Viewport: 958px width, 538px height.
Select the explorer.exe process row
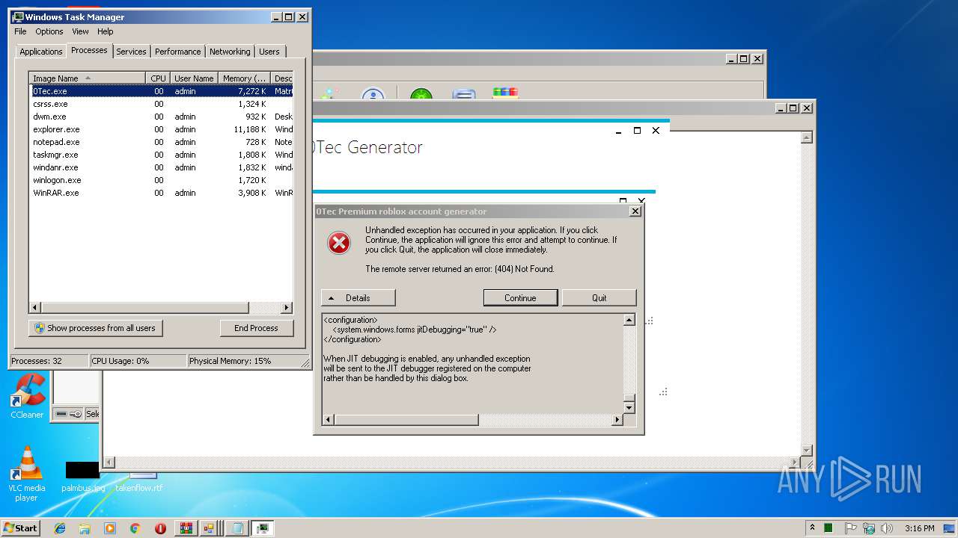(x=161, y=129)
